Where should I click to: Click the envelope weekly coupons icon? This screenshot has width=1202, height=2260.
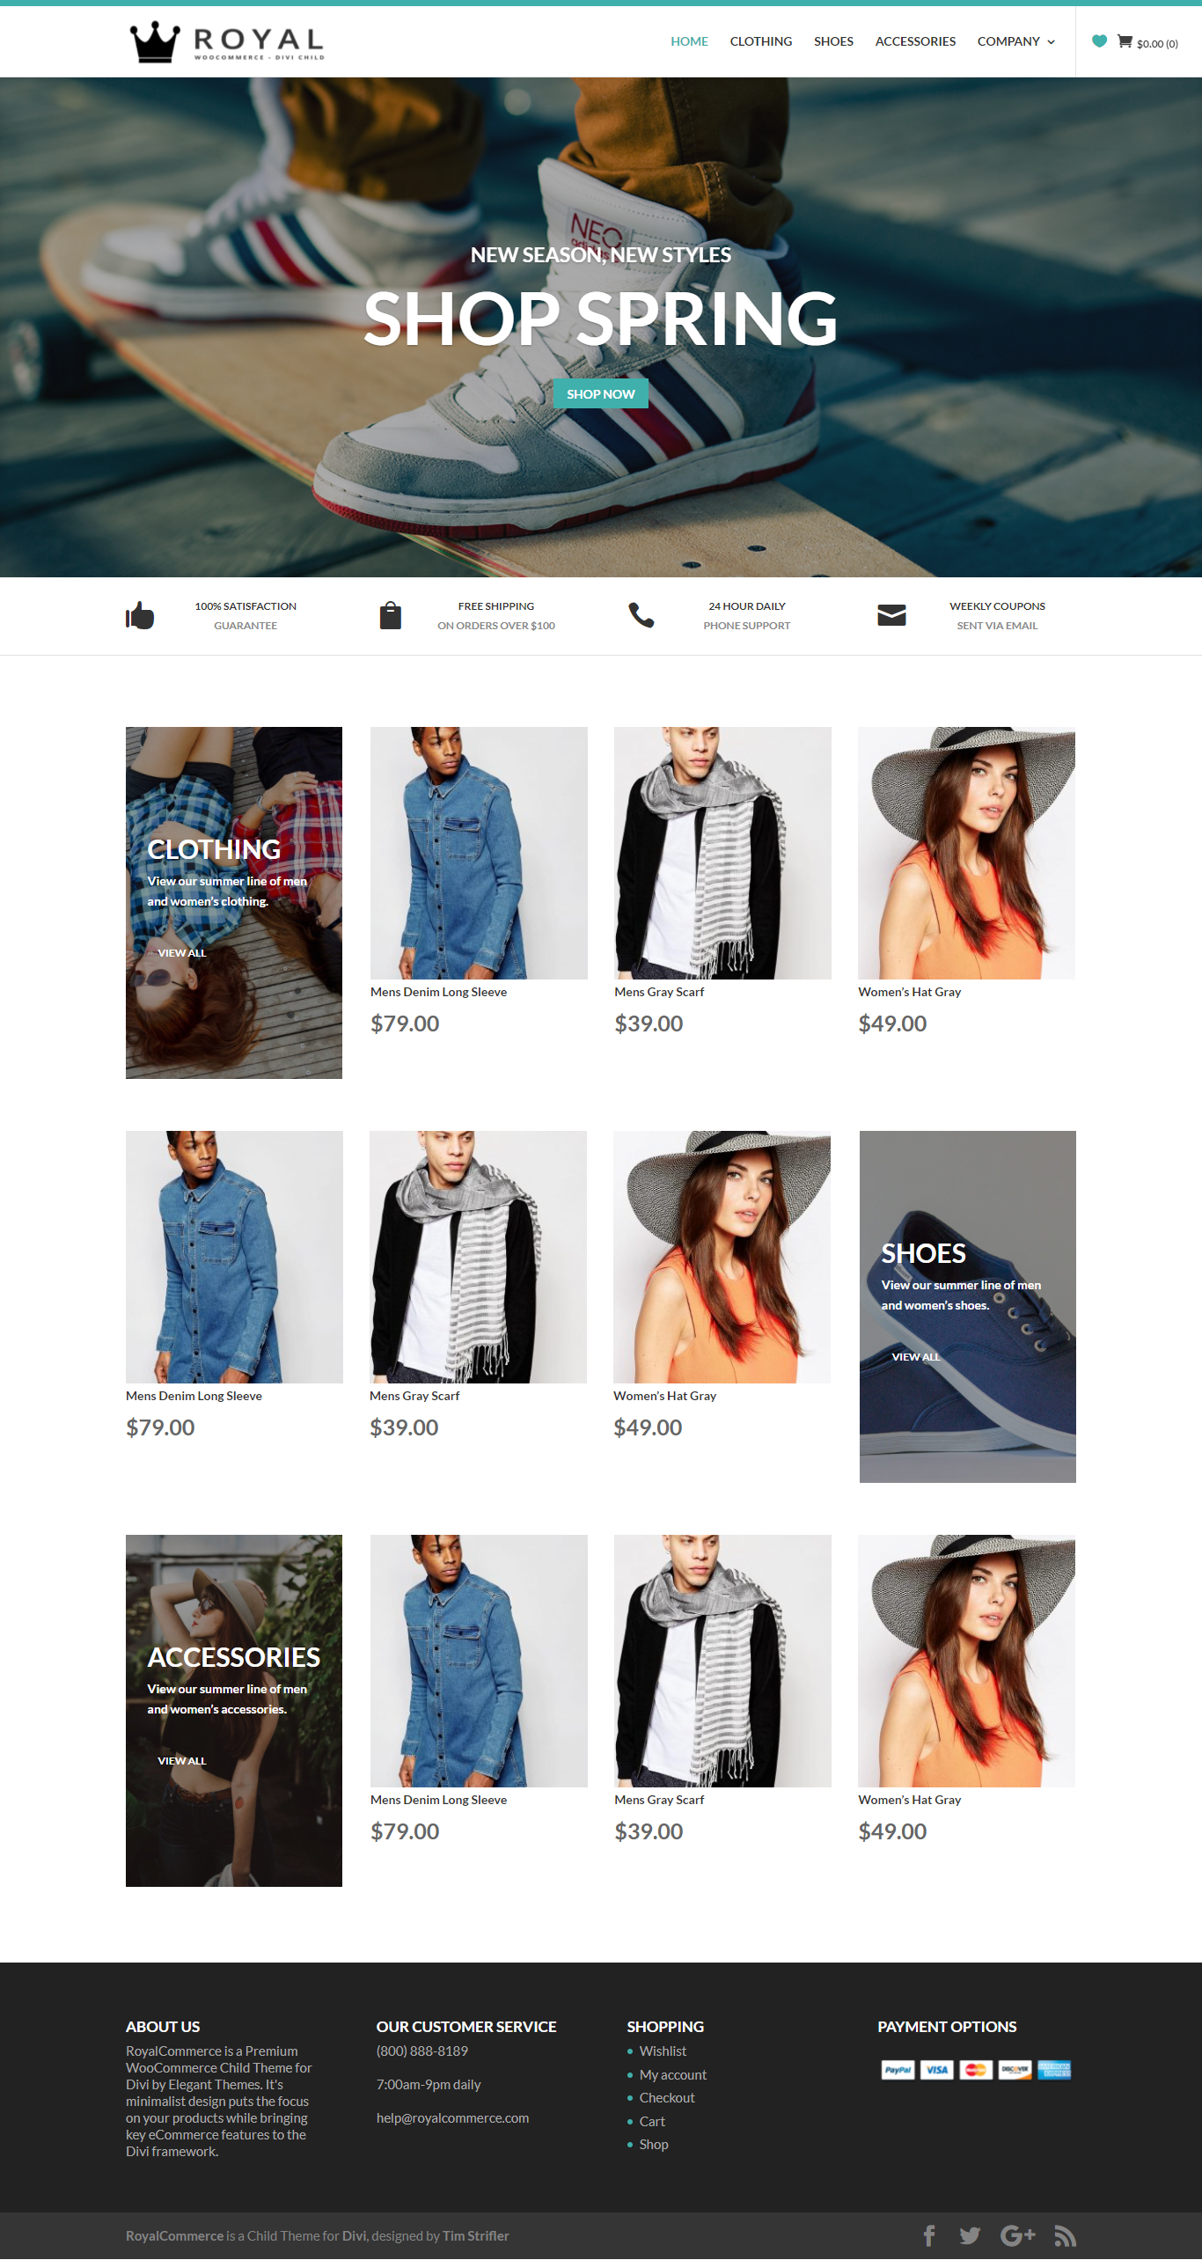point(891,615)
